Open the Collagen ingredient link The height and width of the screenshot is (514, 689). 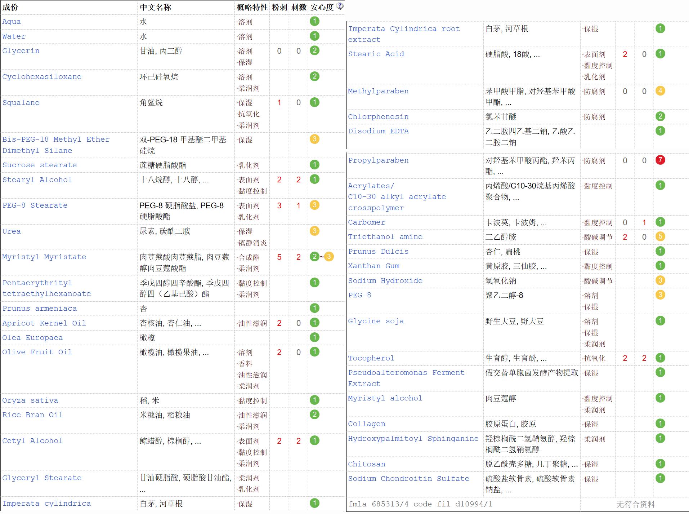[366, 424]
